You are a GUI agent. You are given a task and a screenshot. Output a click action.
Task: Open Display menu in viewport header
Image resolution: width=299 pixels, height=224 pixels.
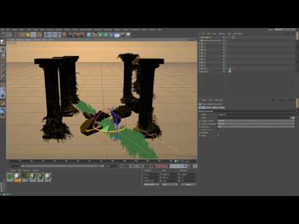[28, 39]
